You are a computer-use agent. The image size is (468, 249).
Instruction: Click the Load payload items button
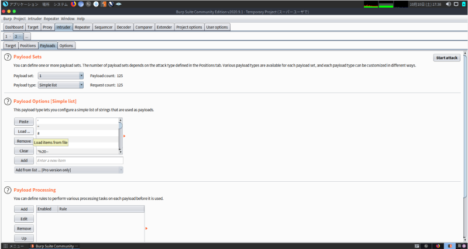24,131
